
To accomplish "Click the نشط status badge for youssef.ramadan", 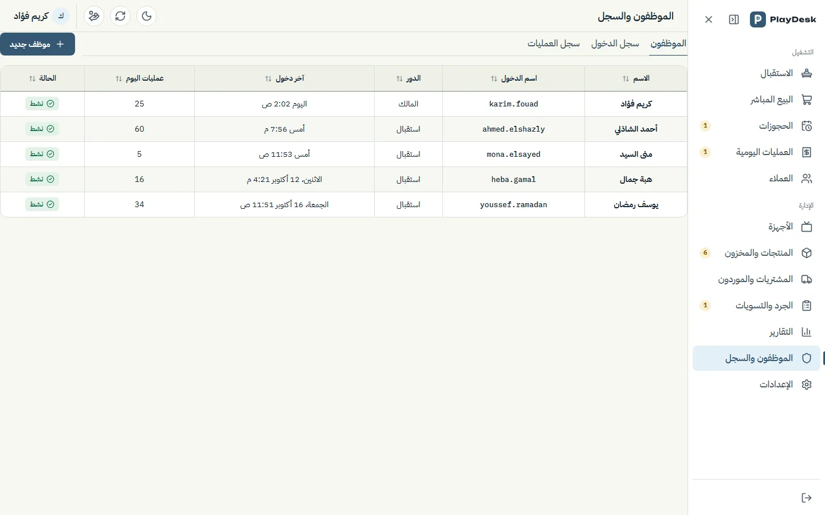I will pos(42,204).
